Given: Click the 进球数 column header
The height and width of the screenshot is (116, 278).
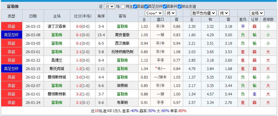Looking at the screenshot, I should click(268, 19).
